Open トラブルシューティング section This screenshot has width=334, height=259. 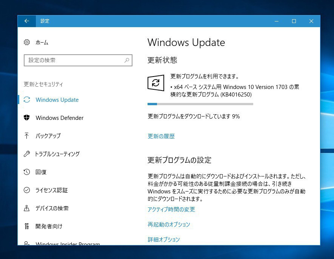[57, 154]
